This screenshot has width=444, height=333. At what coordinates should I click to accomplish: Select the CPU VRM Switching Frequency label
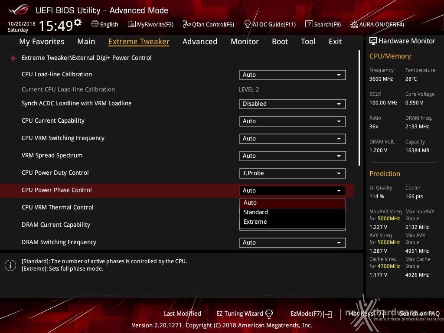click(63, 138)
